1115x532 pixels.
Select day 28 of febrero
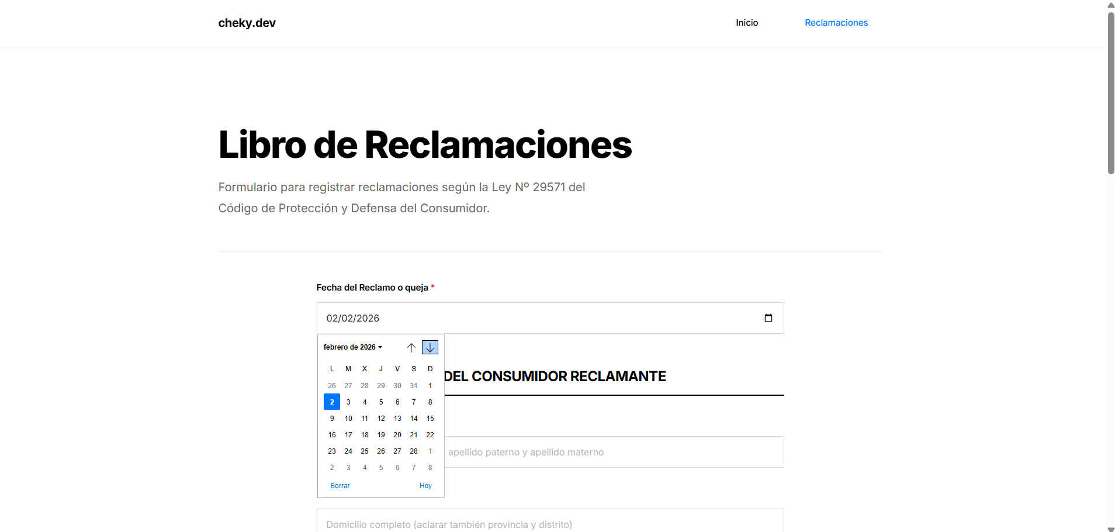point(413,451)
